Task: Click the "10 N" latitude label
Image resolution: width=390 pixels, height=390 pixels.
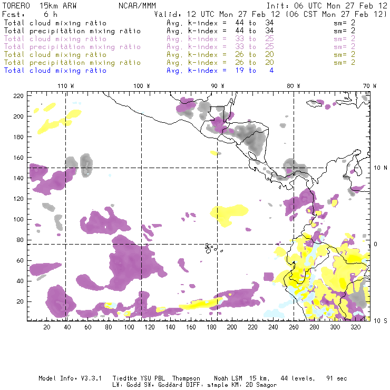Action: coord(381,168)
